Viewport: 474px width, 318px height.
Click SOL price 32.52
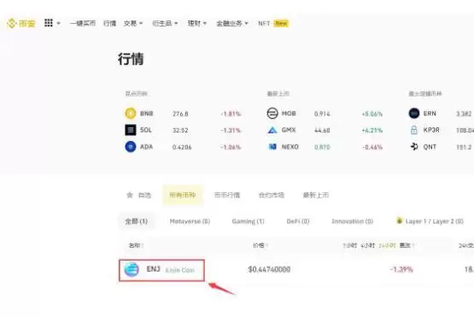click(180, 131)
